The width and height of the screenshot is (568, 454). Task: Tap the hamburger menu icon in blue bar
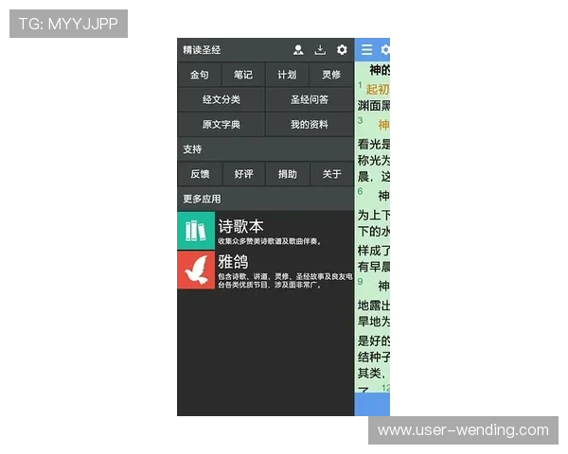[x=366, y=49]
